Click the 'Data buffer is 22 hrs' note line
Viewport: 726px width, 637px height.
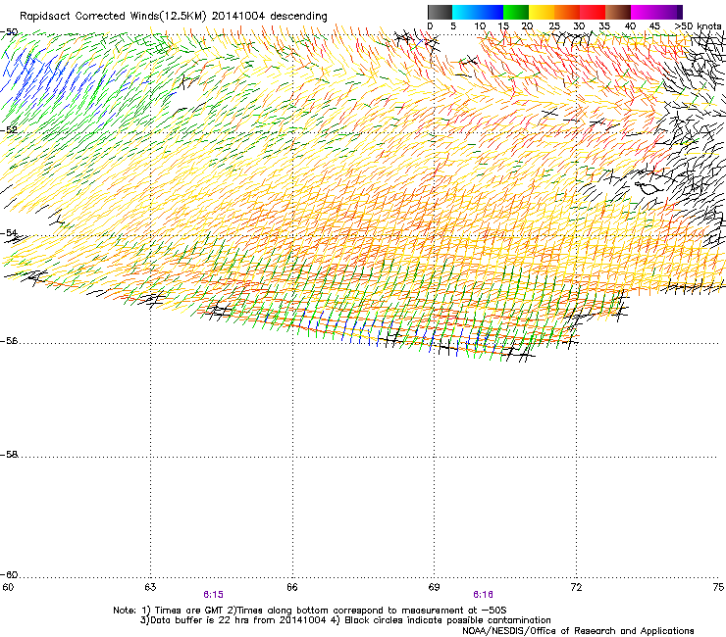pos(345,620)
